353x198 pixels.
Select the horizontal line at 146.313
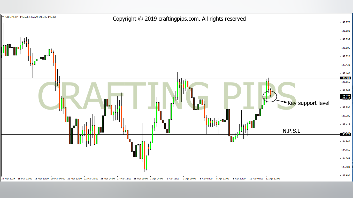(x=171, y=98)
